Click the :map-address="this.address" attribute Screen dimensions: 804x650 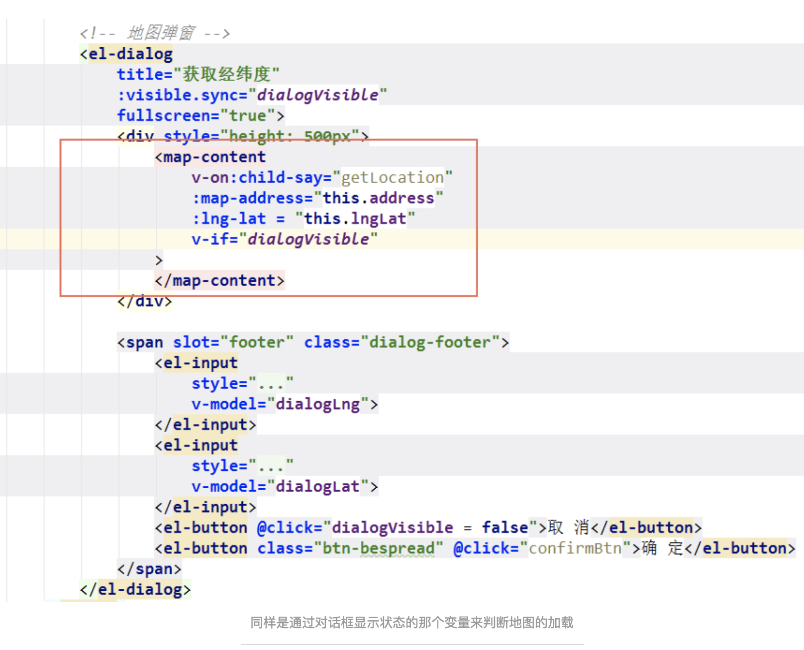317,198
